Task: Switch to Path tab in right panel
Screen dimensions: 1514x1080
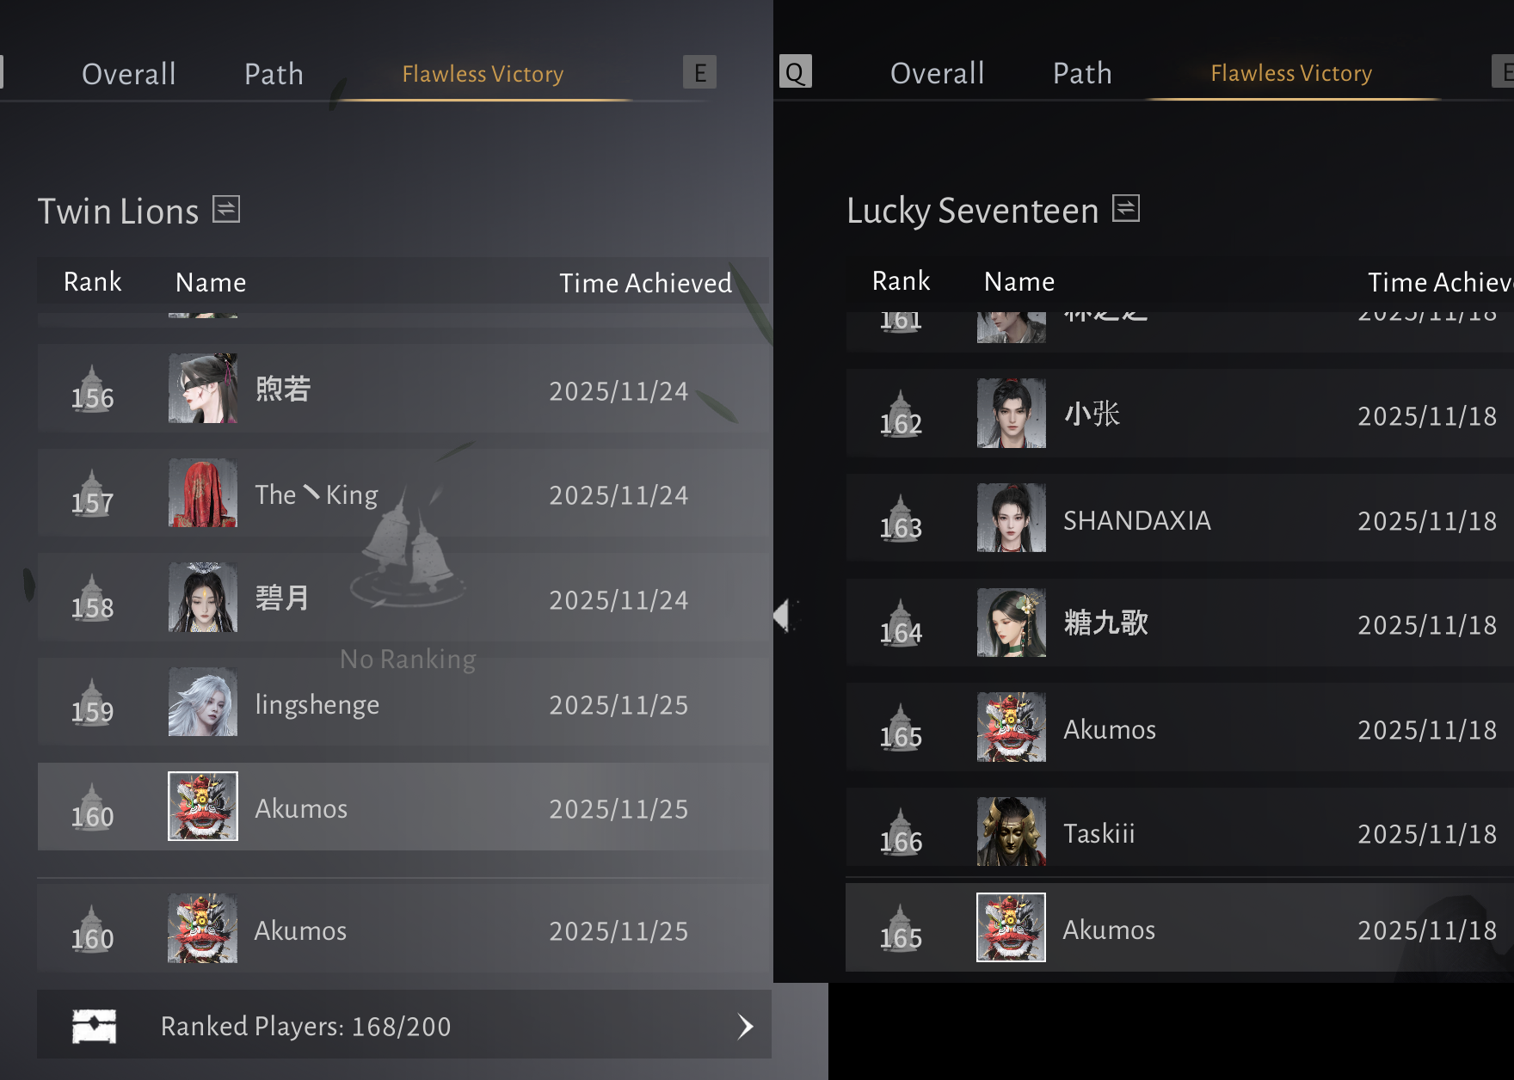Action: click(1082, 73)
